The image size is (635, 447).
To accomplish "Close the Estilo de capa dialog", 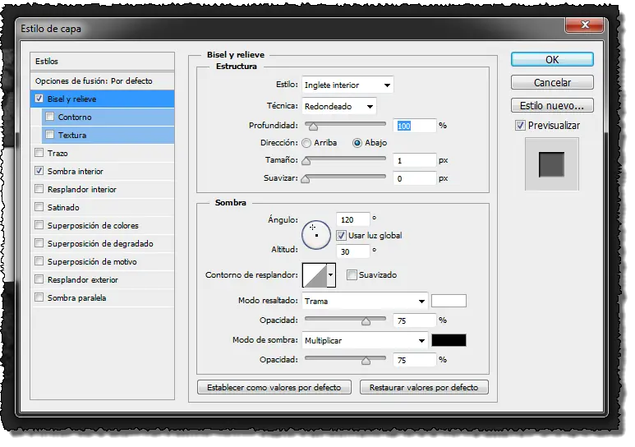I will point(584,25).
